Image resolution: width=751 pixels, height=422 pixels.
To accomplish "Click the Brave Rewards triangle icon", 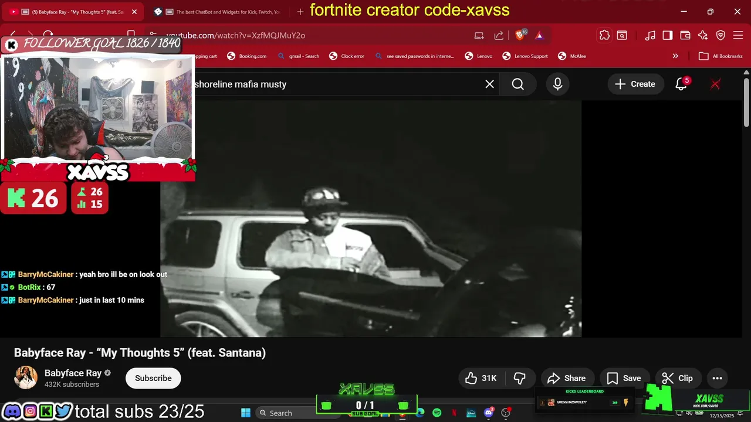I will pyautogui.click(x=539, y=35).
